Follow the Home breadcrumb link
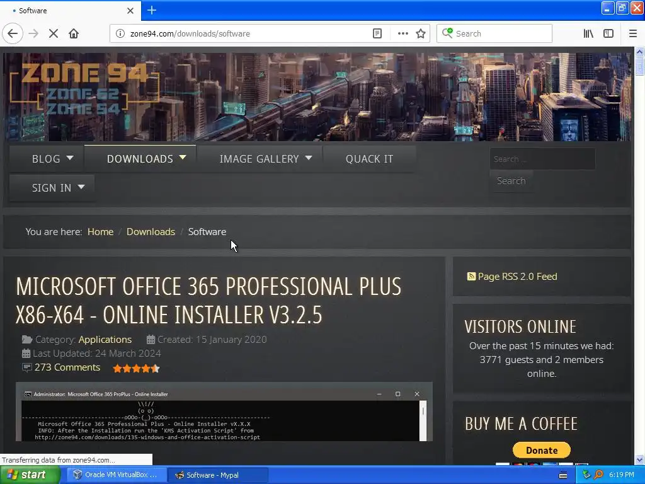645x484 pixels. pos(100,232)
